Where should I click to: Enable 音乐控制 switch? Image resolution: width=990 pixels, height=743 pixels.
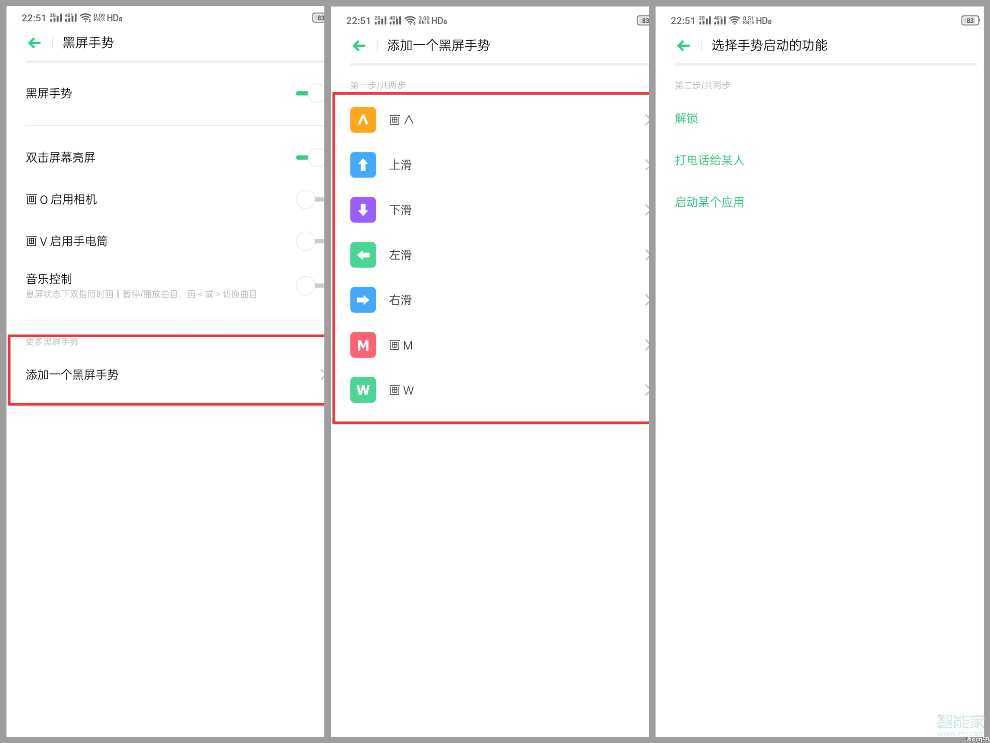(310, 285)
